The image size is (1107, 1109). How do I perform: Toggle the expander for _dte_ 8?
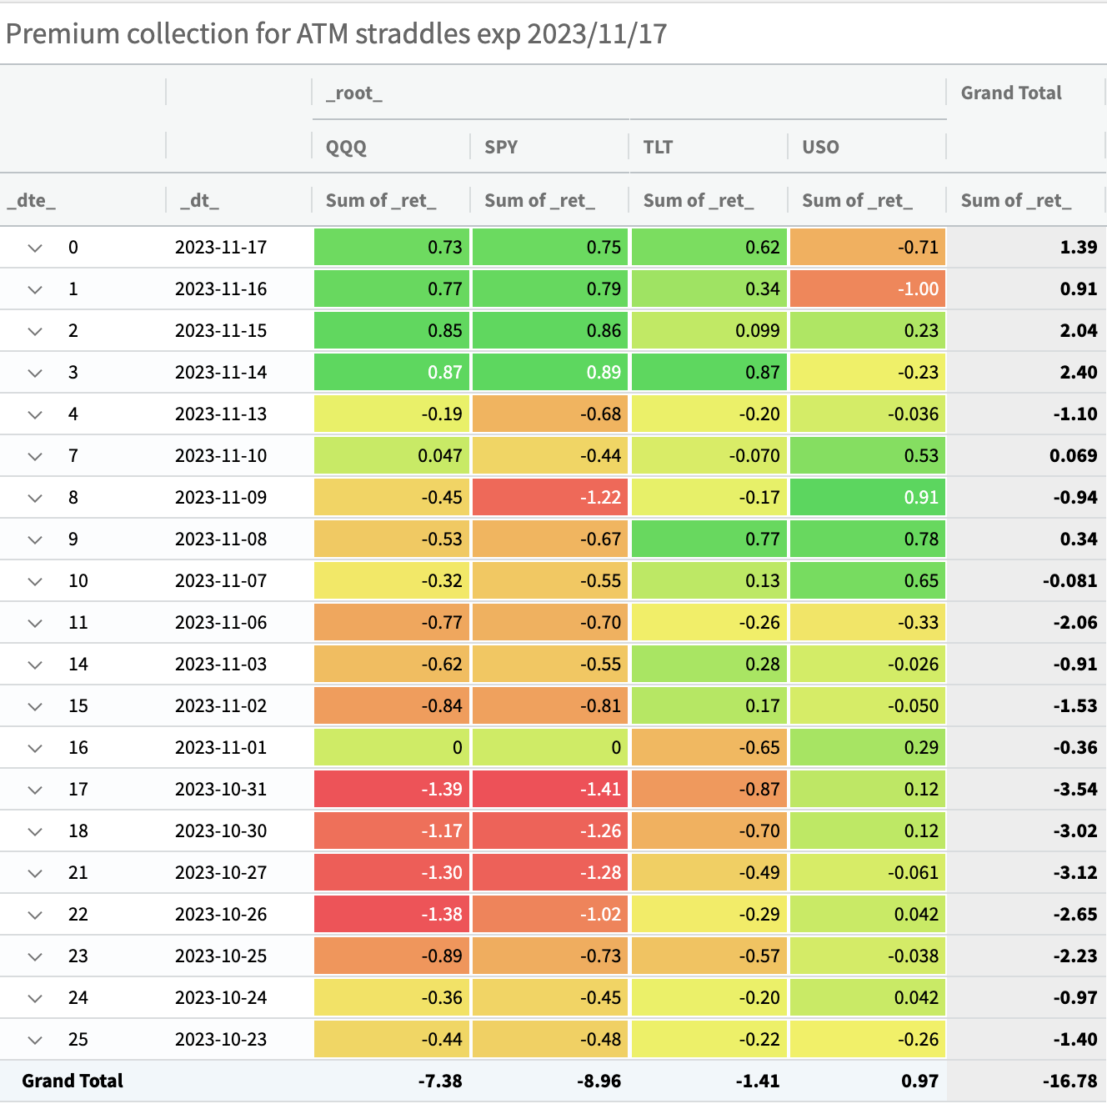[35, 498]
